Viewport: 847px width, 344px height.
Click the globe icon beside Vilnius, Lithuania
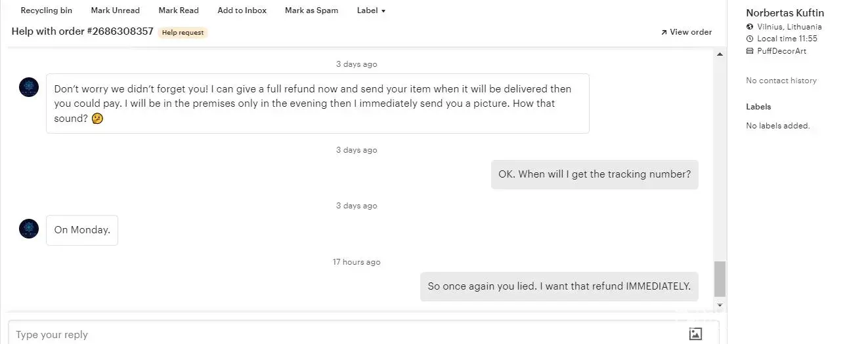750,27
